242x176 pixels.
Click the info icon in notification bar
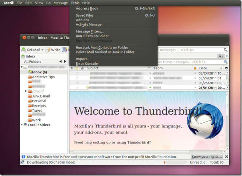click(x=23, y=157)
